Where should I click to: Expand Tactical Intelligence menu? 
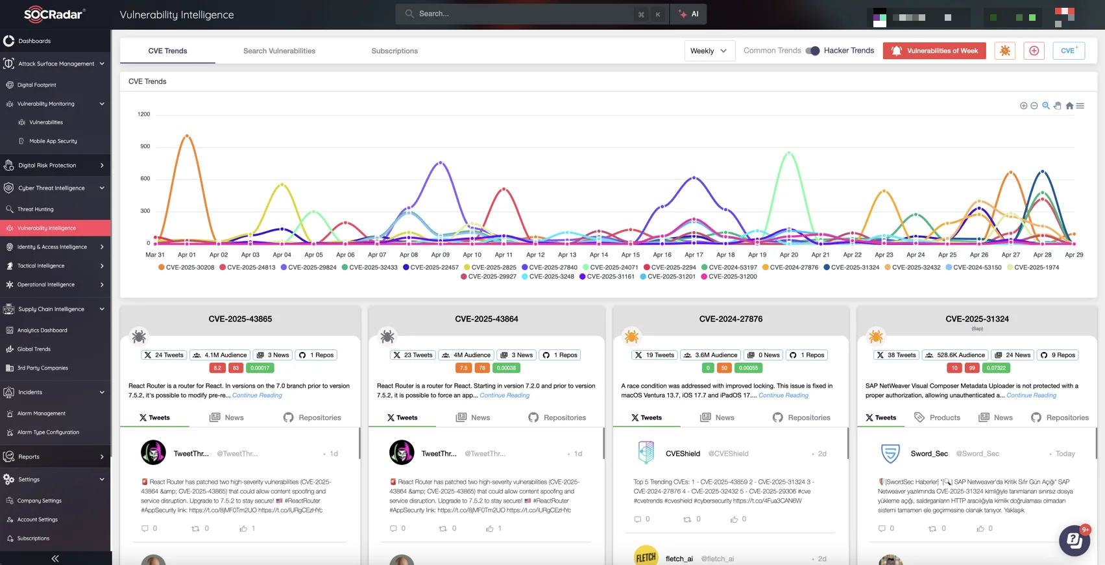click(x=55, y=266)
